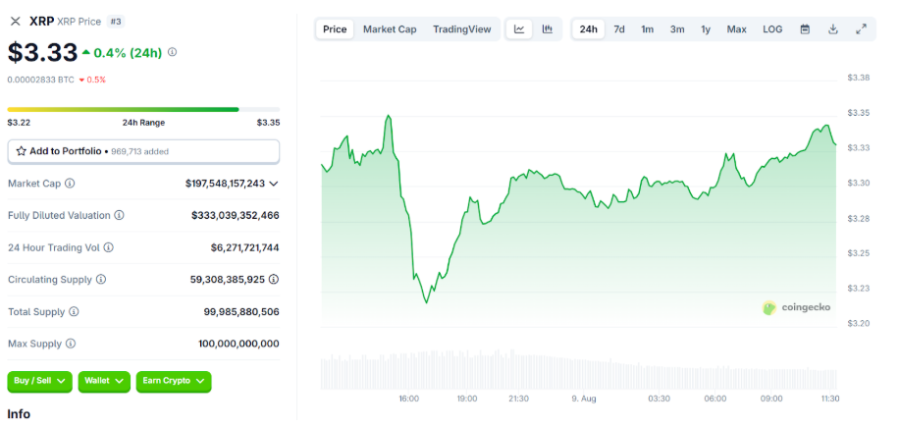Open the calendar date picker icon
This screenshot has width=899, height=428.
(x=805, y=29)
